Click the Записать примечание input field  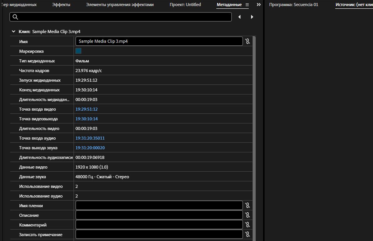[159, 234]
